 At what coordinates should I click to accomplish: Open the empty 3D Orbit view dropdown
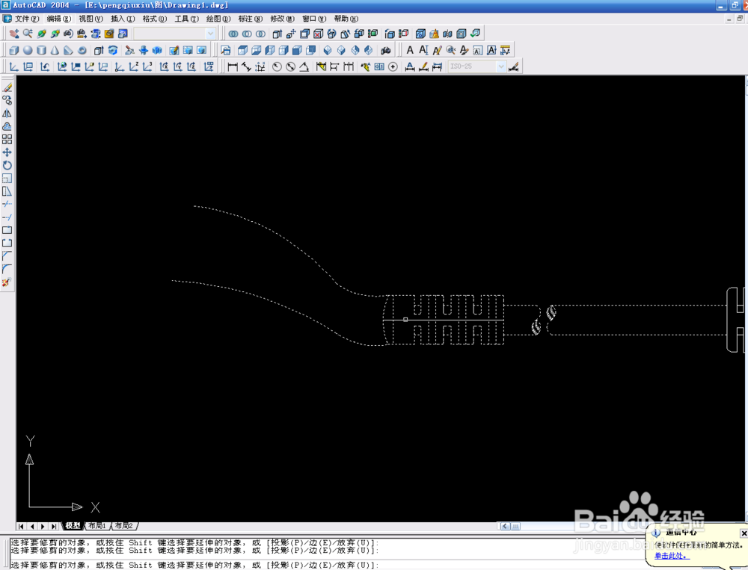tap(210, 34)
